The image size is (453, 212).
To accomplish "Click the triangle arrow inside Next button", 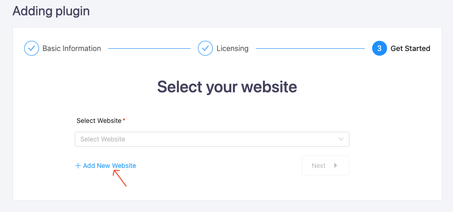I will click(x=335, y=165).
